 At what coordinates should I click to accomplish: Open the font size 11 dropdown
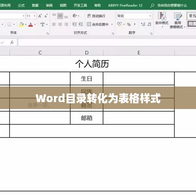(x=35, y=16)
